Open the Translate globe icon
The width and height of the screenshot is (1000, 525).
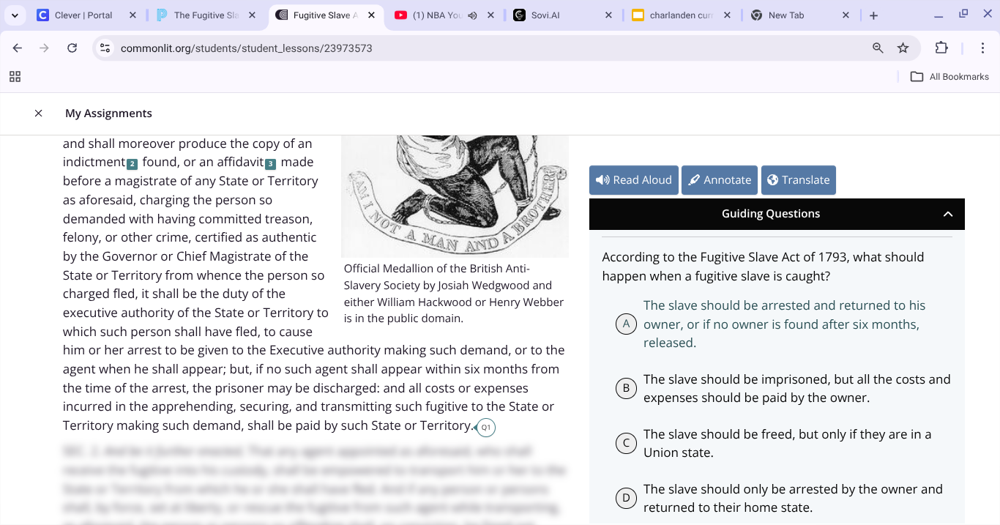tap(774, 179)
